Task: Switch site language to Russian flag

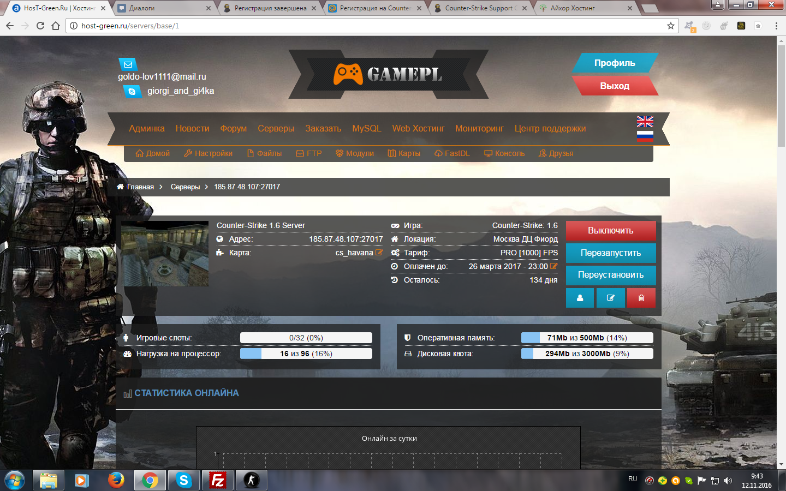Action: [645, 135]
